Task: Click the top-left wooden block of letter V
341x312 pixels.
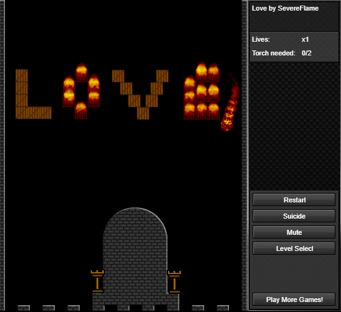Action: click(118, 76)
